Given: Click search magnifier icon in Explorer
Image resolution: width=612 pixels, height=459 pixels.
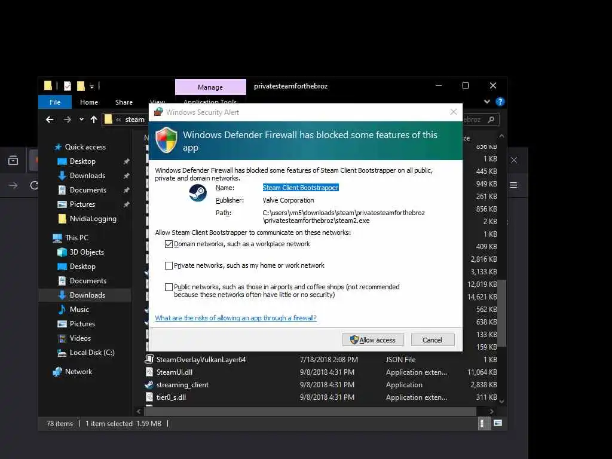Looking at the screenshot, I should (491, 120).
